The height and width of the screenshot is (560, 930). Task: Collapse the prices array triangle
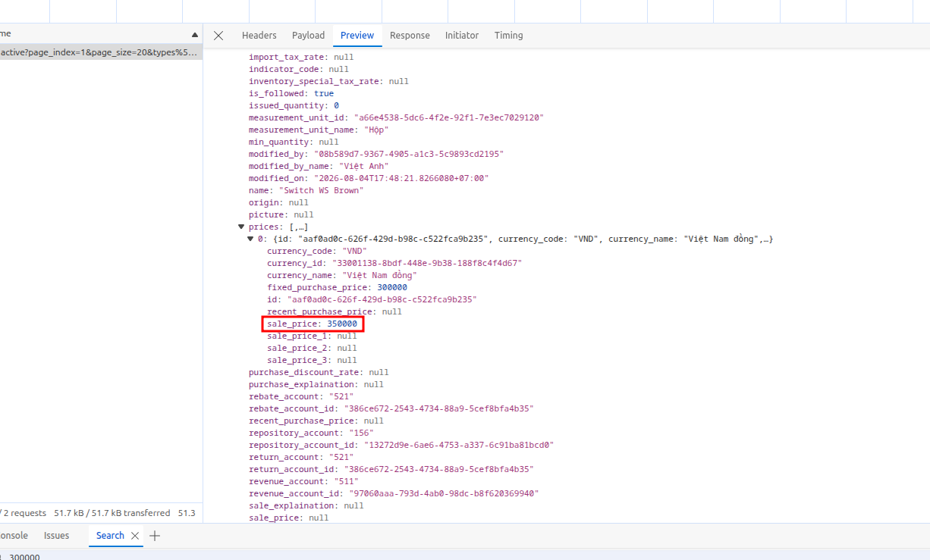click(x=241, y=227)
